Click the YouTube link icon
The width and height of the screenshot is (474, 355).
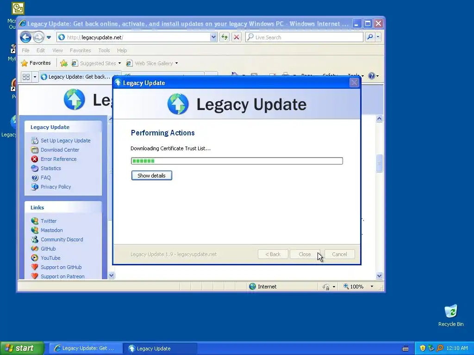(35, 258)
